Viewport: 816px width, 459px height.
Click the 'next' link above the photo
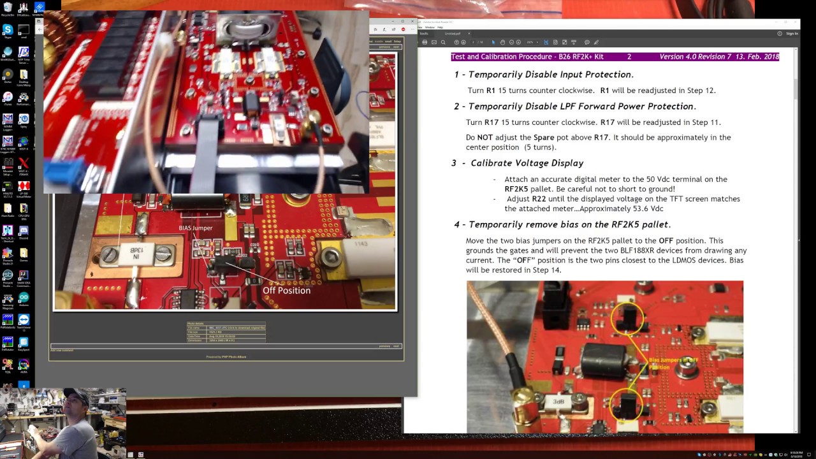tap(396, 47)
